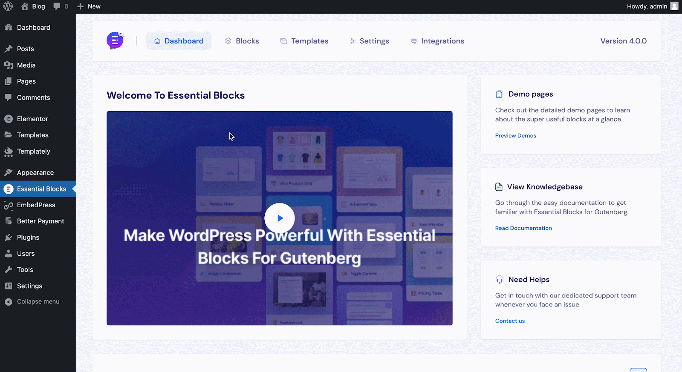Click the Tools wrench icon
The width and height of the screenshot is (682, 372).
9,270
